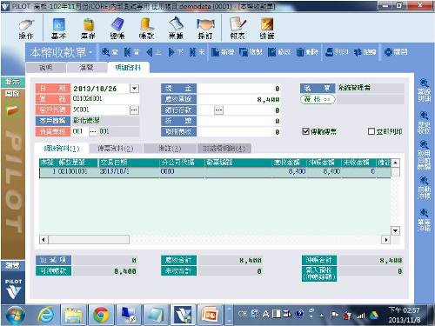
Task: Click the 瀏覽 button at sidebar bottom
Action: (12, 265)
